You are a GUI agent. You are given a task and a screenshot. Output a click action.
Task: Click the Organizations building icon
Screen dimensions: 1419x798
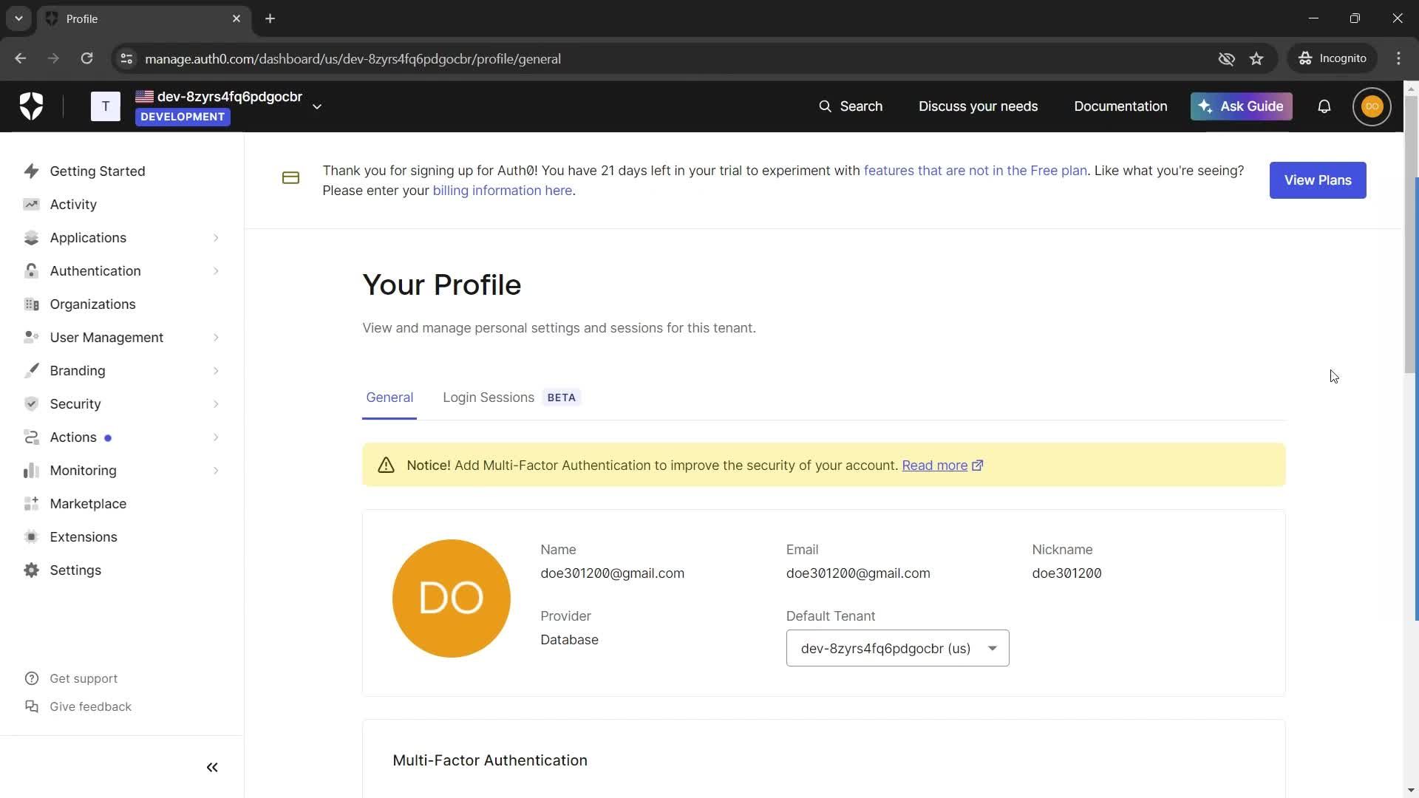31,304
